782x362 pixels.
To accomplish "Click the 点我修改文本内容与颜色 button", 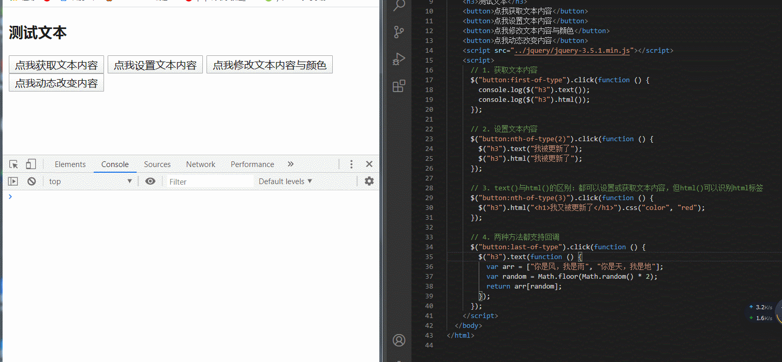I will (x=270, y=65).
